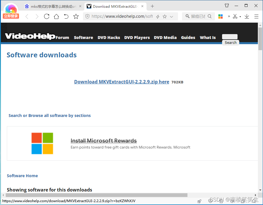Close the mks subtitle Baidu tab
Image resolution: width=263 pixels, height=205 pixels.
(80, 6)
